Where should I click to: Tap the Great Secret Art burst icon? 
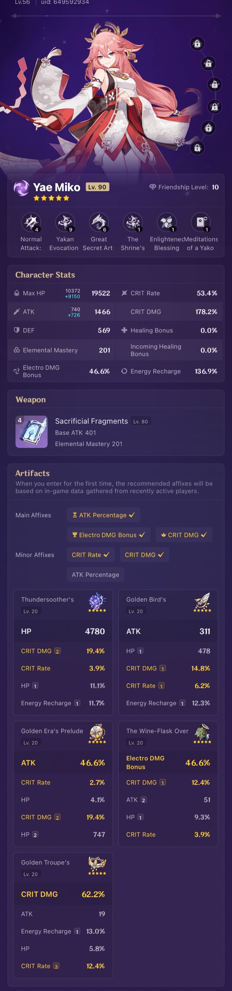(x=99, y=222)
